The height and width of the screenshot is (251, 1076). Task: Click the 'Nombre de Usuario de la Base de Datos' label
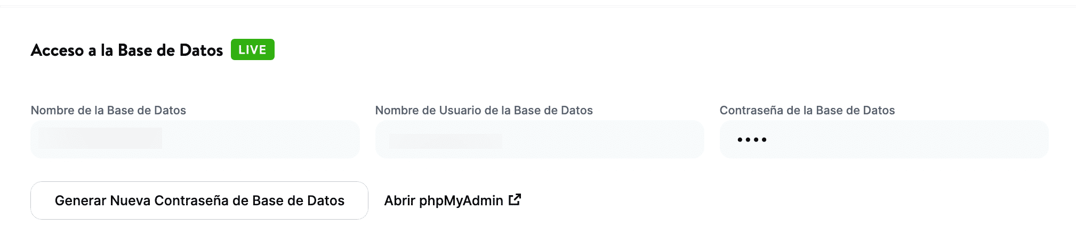point(484,111)
